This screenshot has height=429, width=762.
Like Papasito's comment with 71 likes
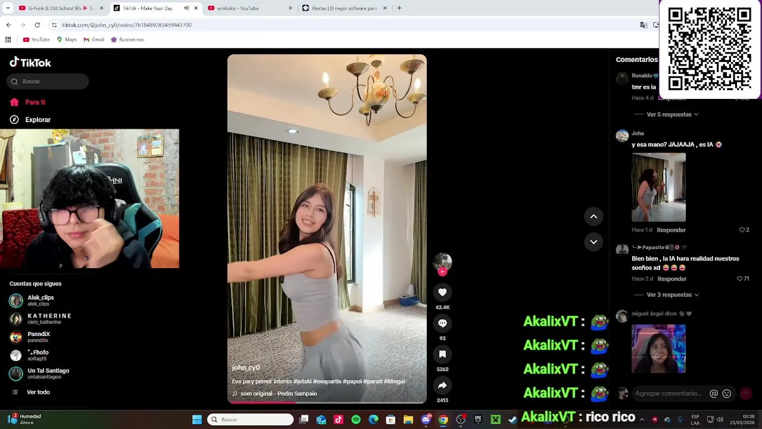point(740,279)
